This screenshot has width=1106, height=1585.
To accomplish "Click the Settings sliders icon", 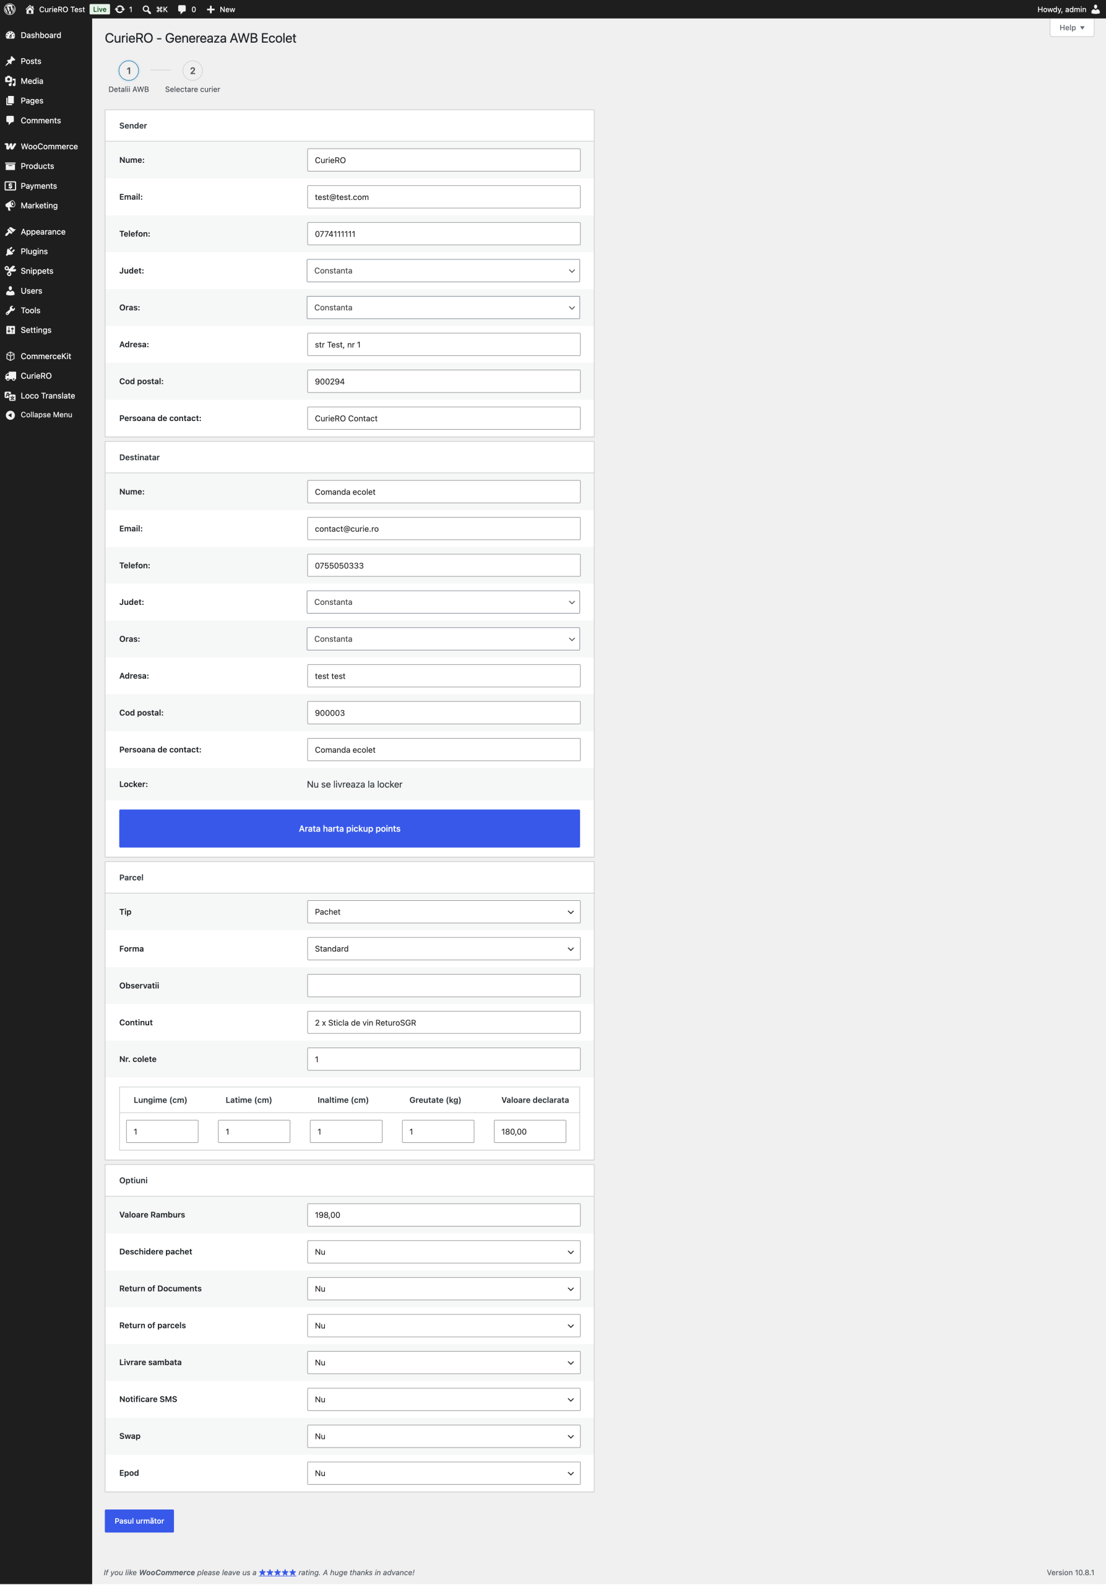I will pos(11,330).
